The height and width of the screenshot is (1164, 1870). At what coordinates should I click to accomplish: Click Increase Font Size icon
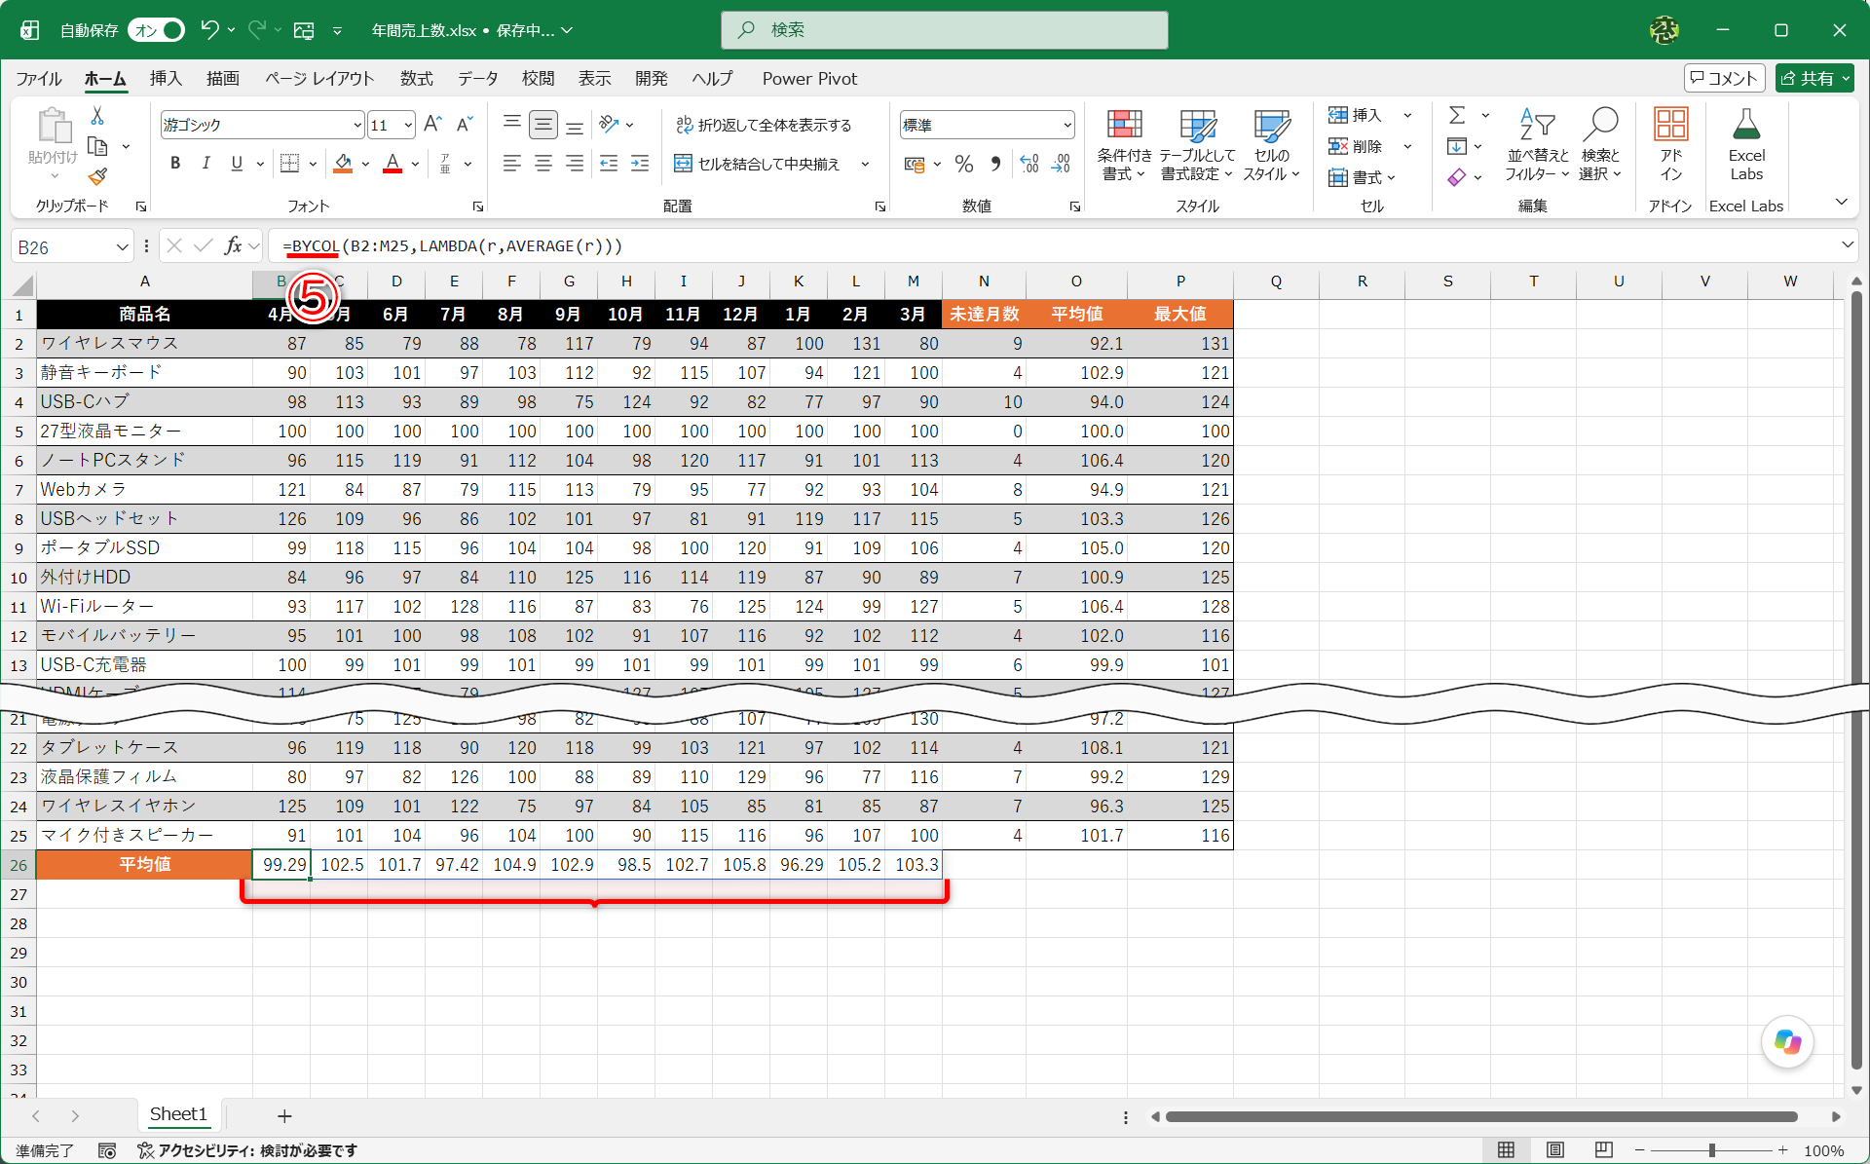pos(433,125)
